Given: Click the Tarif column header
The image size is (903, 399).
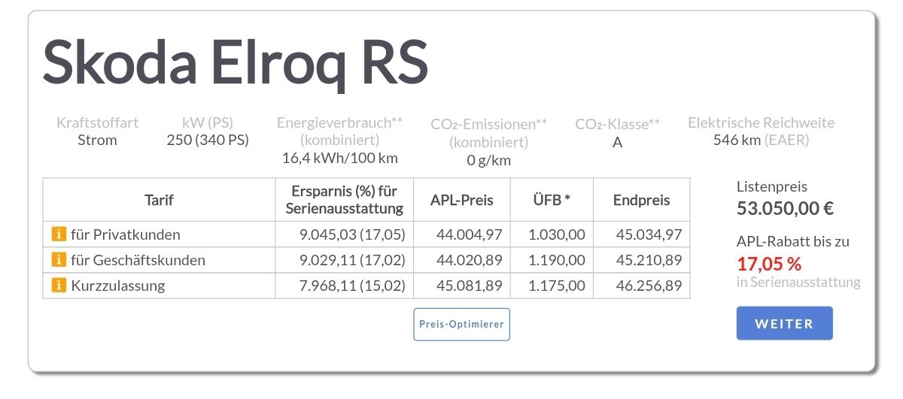Looking at the screenshot, I should (159, 200).
